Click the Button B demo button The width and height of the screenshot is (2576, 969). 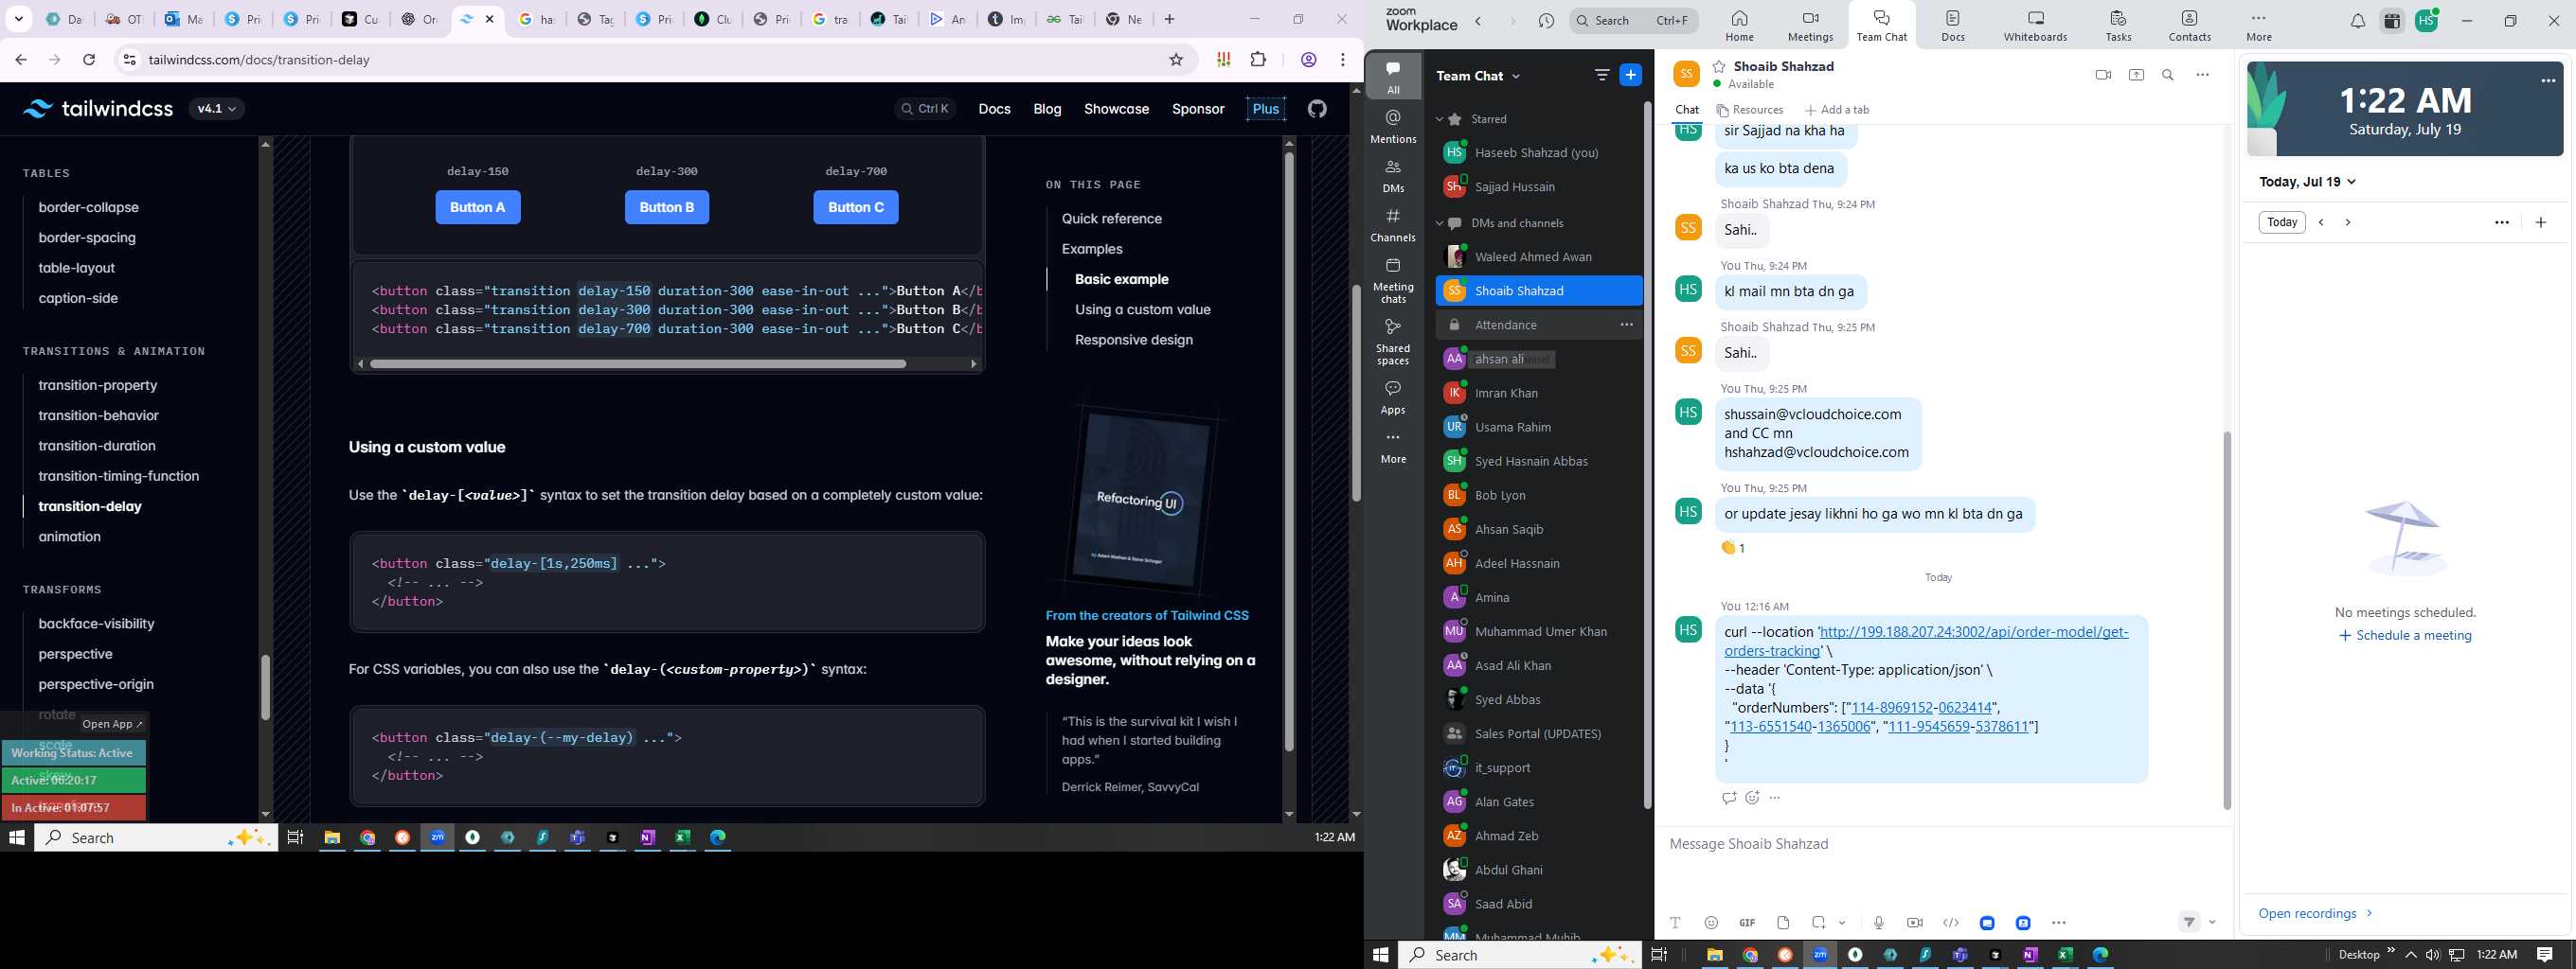pyautogui.click(x=667, y=207)
